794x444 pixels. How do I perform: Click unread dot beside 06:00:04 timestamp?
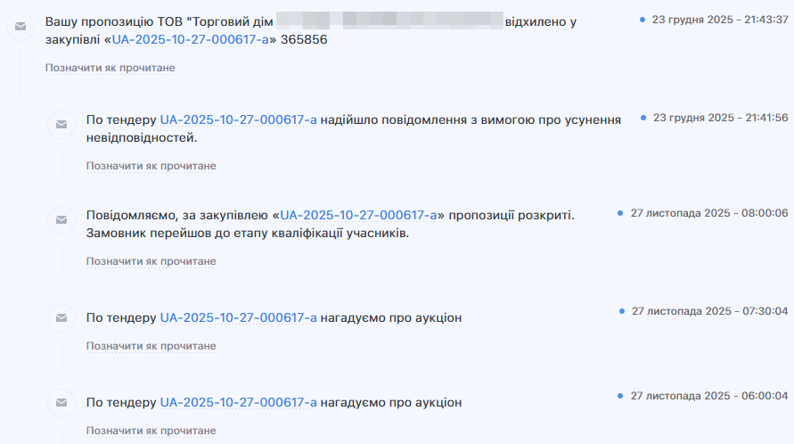[620, 395]
